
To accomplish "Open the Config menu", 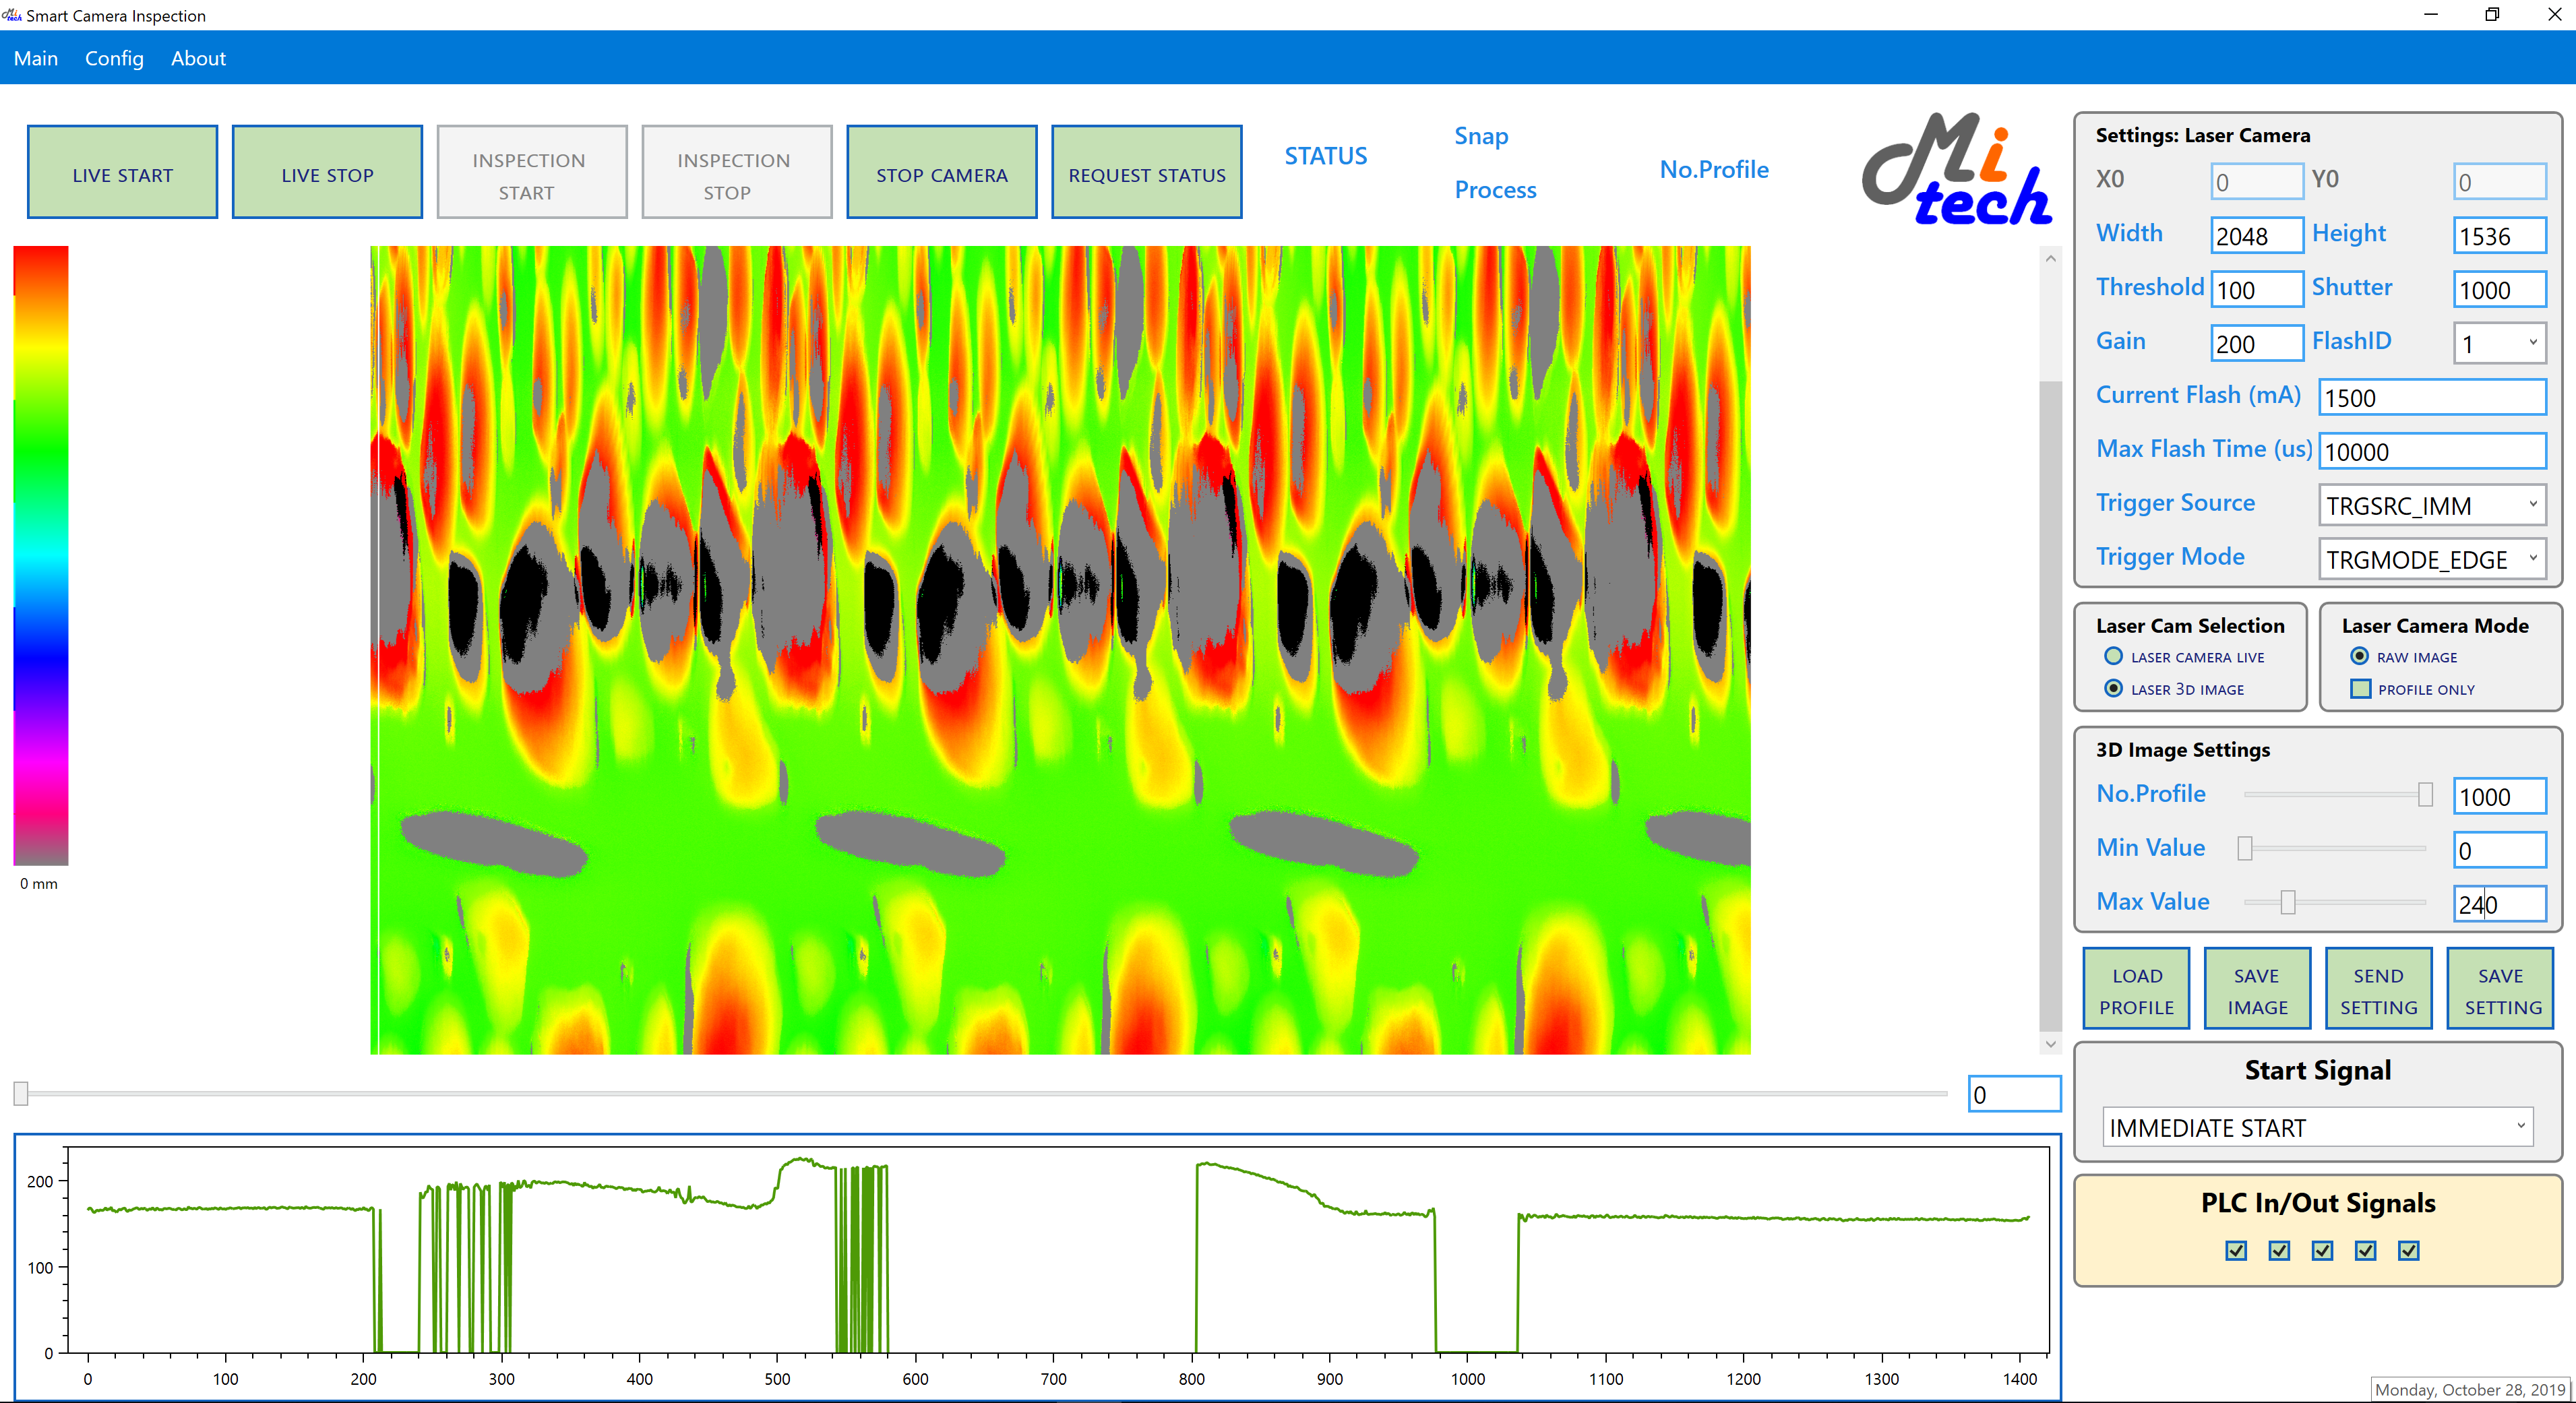I will point(114,58).
